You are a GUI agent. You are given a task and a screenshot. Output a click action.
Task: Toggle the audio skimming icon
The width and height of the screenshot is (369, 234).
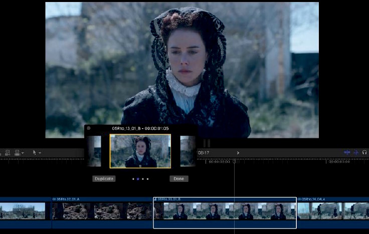tap(356, 152)
